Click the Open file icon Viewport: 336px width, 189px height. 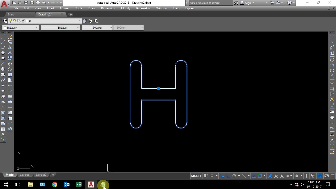(x=20, y=3)
